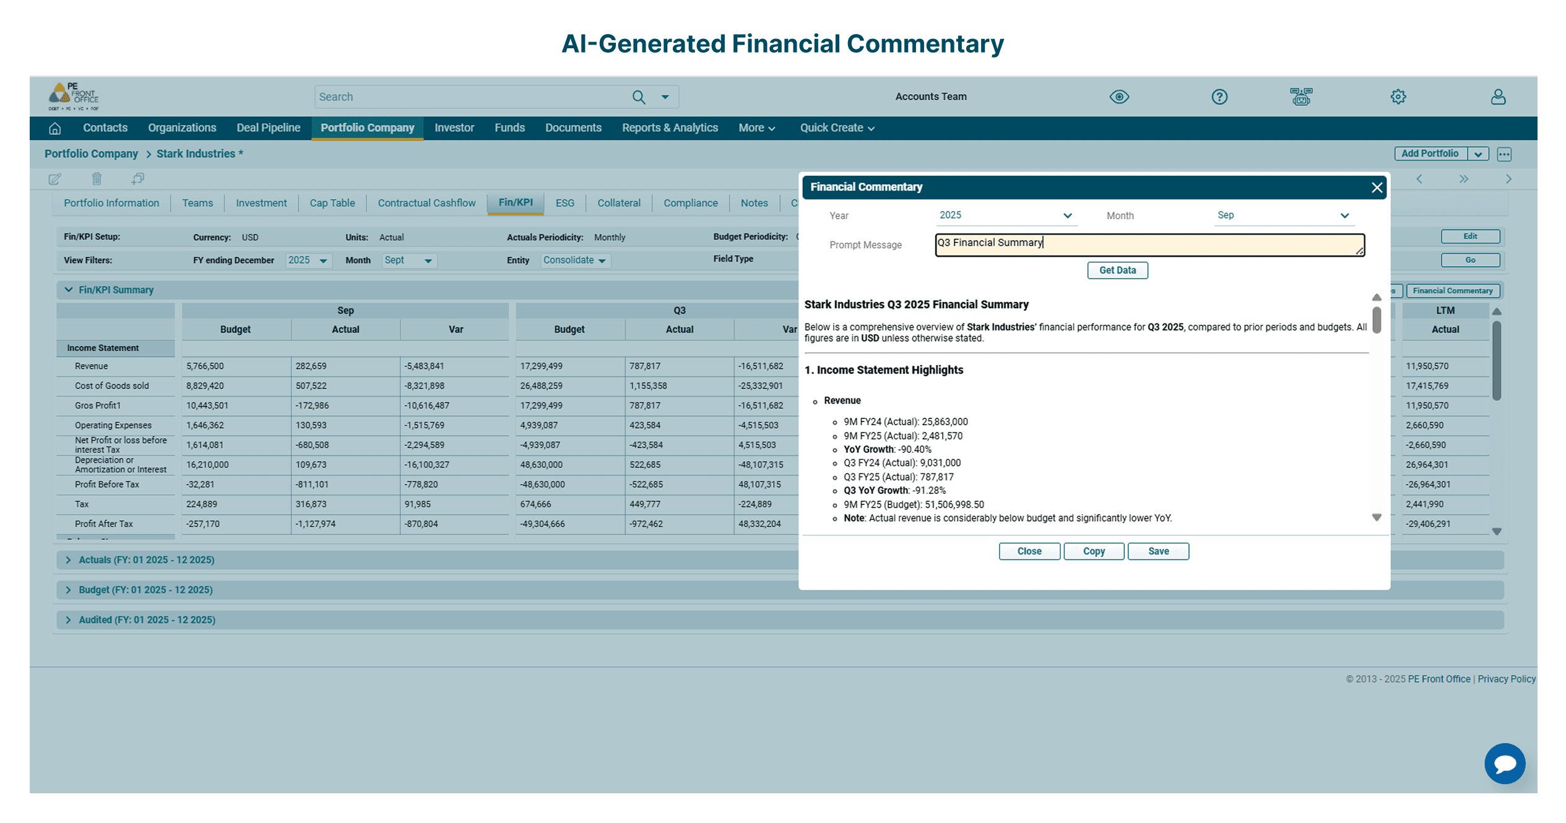Open the Investor menu
This screenshot has height=823, width=1566.
click(x=454, y=128)
